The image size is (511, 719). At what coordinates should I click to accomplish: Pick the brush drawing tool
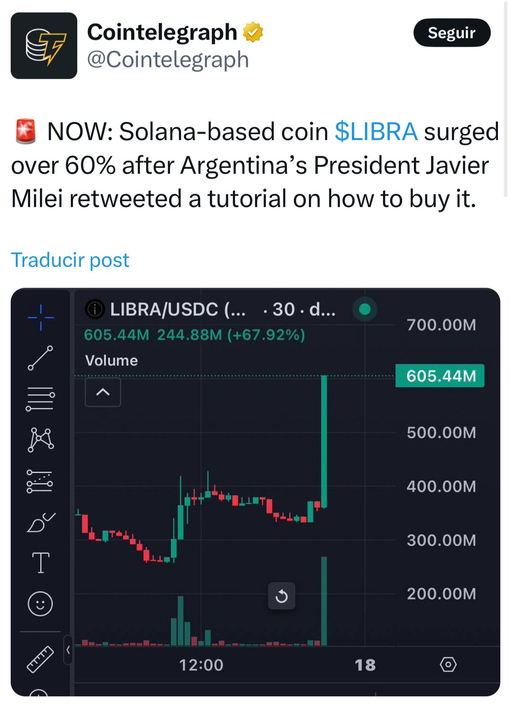point(41,522)
